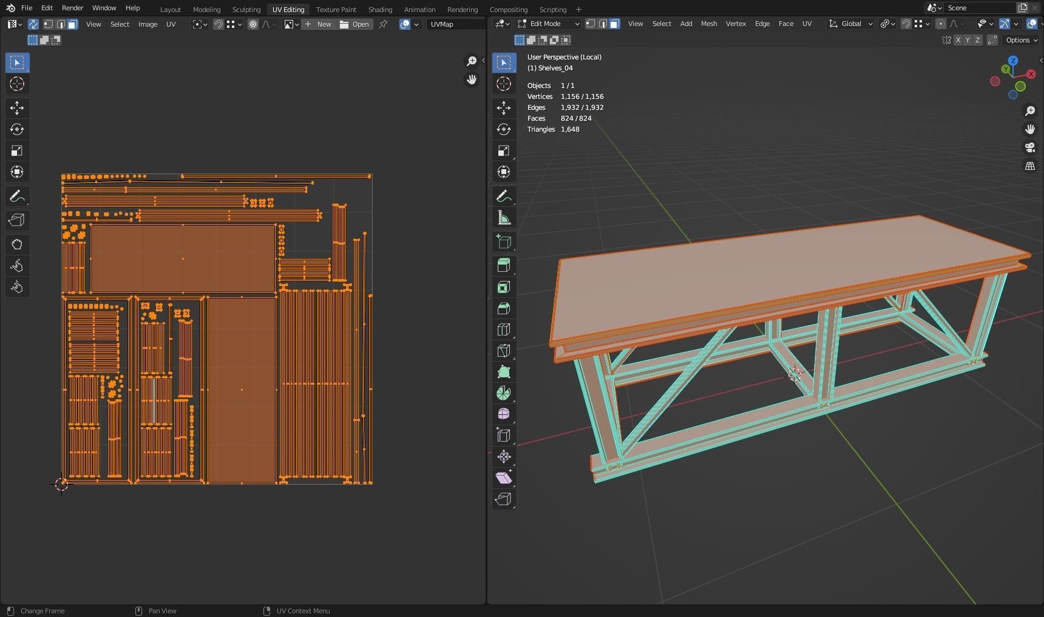This screenshot has height=617, width=1044.
Task: Switch to the Texture Paint workspace tab
Action: click(x=336, y=9)
